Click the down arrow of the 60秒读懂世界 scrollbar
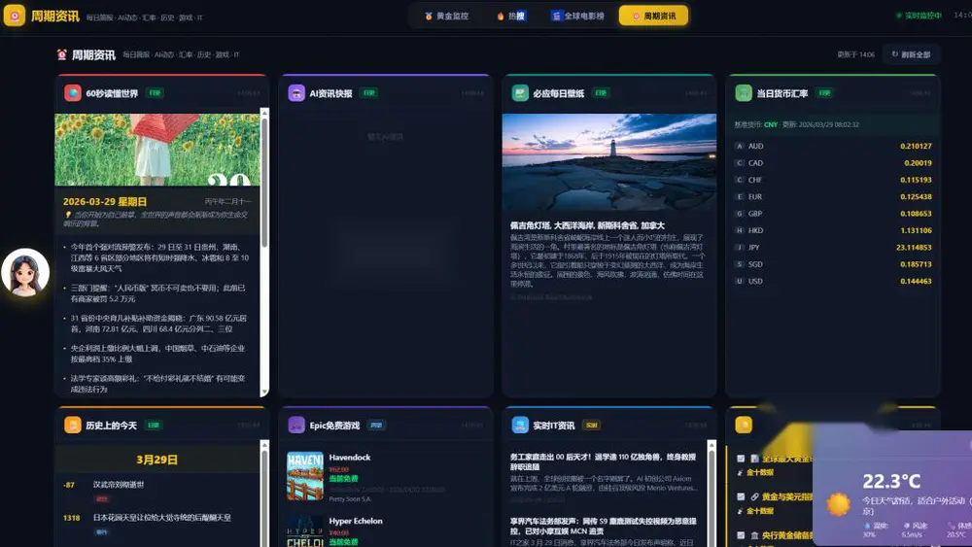 (x=264, y=393)
